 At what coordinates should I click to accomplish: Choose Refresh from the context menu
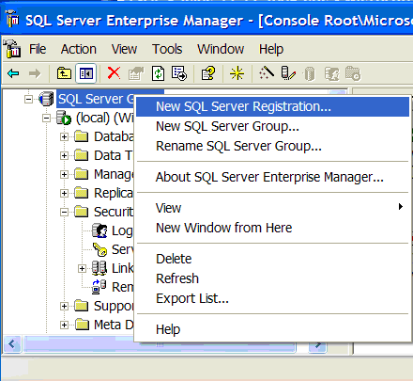click(272, 278)
